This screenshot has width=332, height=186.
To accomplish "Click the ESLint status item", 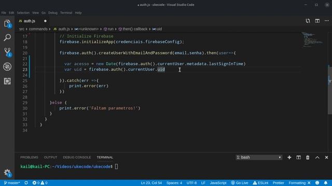I will pos(260,183).
